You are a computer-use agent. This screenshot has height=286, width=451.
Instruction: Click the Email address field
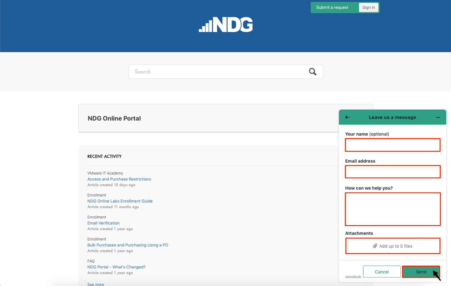point(393,172)
